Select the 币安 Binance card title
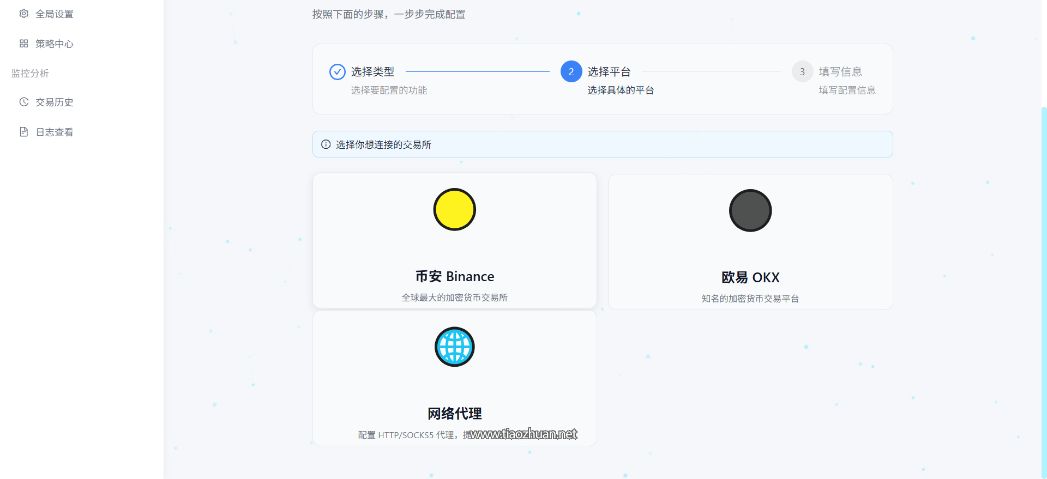1047x479 pixels. 454,277
